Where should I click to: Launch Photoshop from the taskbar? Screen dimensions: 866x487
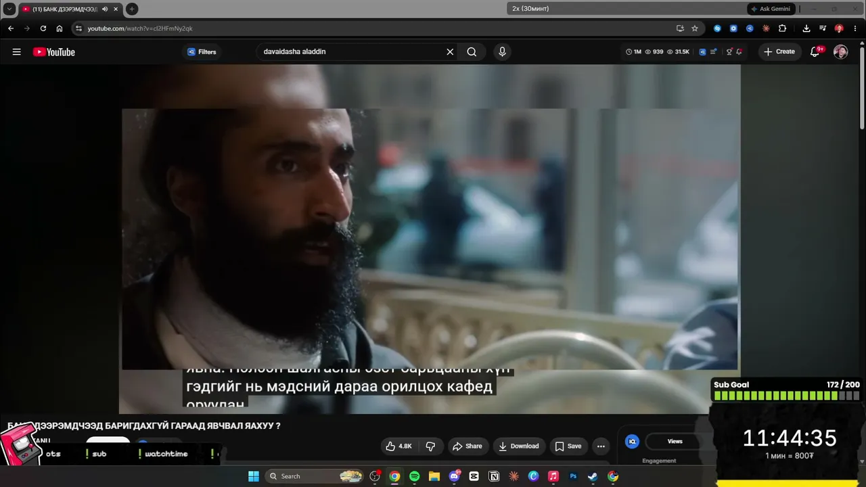573,476
